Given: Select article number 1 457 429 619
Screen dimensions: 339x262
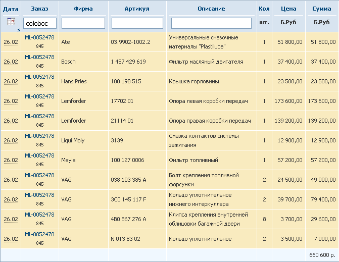Looking at the screenshot, I should [x=128, y=62].
